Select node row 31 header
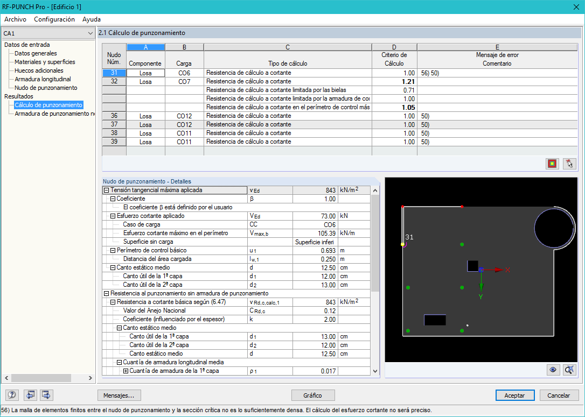 pyautogui.click(x=114, y=73)
